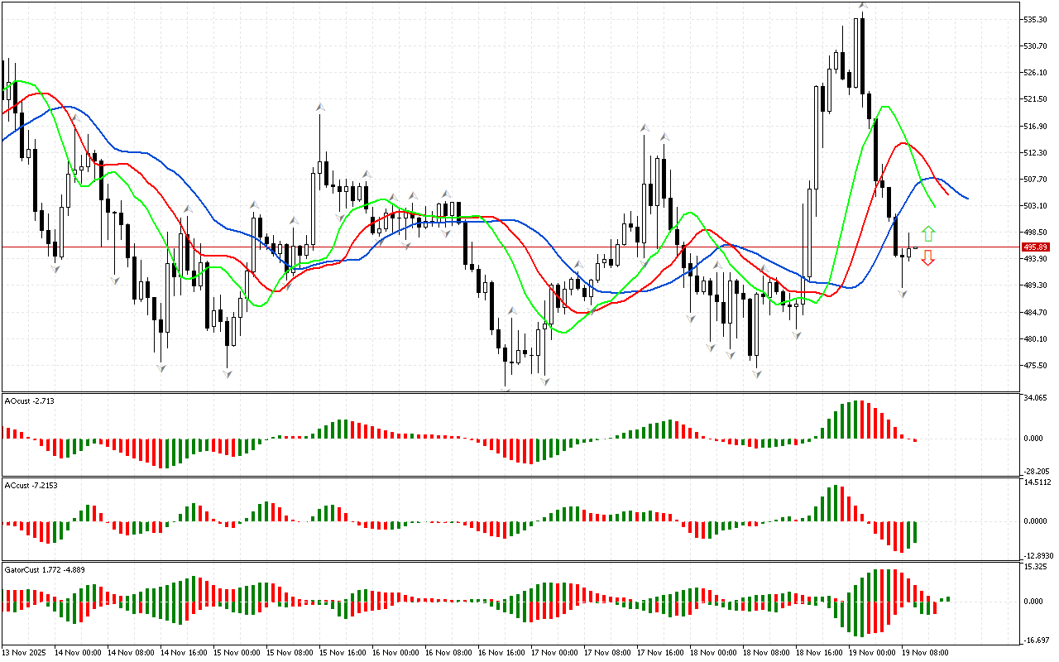Select the GatorCust 1.772 -4.889 label

point(44,569)
